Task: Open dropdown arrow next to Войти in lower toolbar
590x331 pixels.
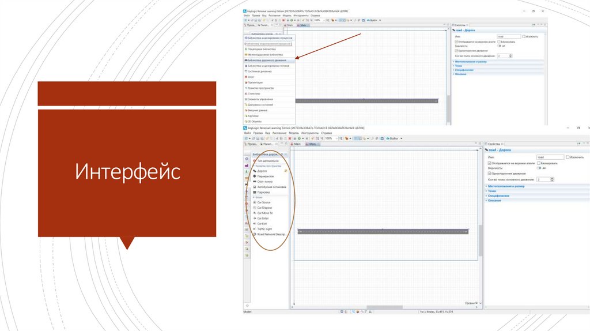Action: [x=401, y=138]
